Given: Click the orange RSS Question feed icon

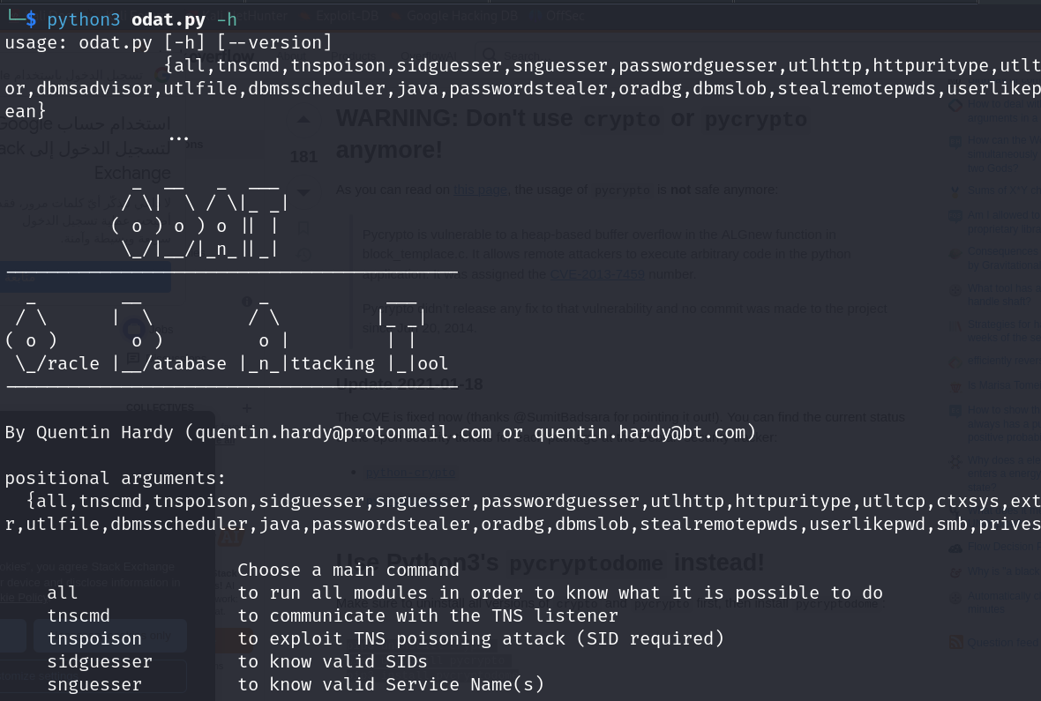Looking at the screenshot, I should tap(955, 642).
